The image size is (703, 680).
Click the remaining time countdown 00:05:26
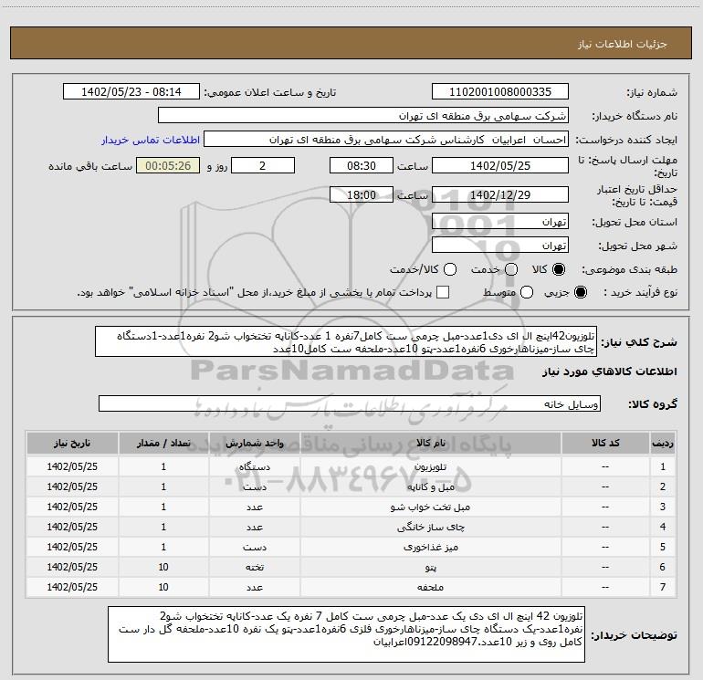pyautogui.click(x=168, y=165)
